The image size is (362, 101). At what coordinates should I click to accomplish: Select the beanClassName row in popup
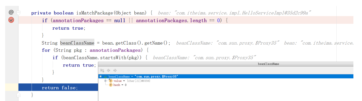click(226, 76)
